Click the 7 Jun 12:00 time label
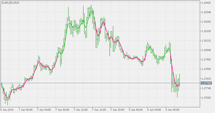215x113 pixels. (x=81, y=110)
